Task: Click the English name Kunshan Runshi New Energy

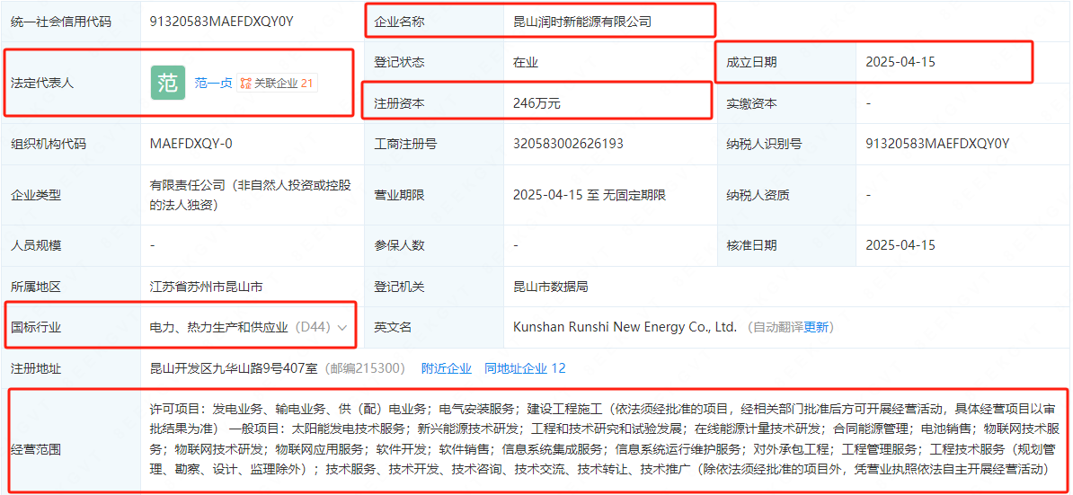Action: 625,327
